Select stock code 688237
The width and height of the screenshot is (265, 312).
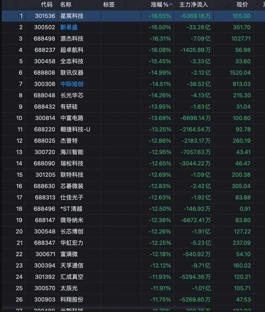(x=45, y=50)
